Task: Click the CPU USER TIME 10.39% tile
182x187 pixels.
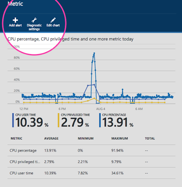Action: pos(30,120)
